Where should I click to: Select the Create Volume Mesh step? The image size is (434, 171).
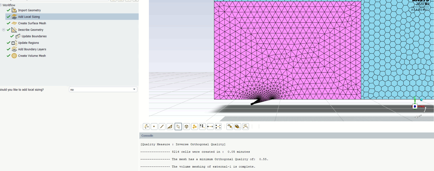coord(32,56)
